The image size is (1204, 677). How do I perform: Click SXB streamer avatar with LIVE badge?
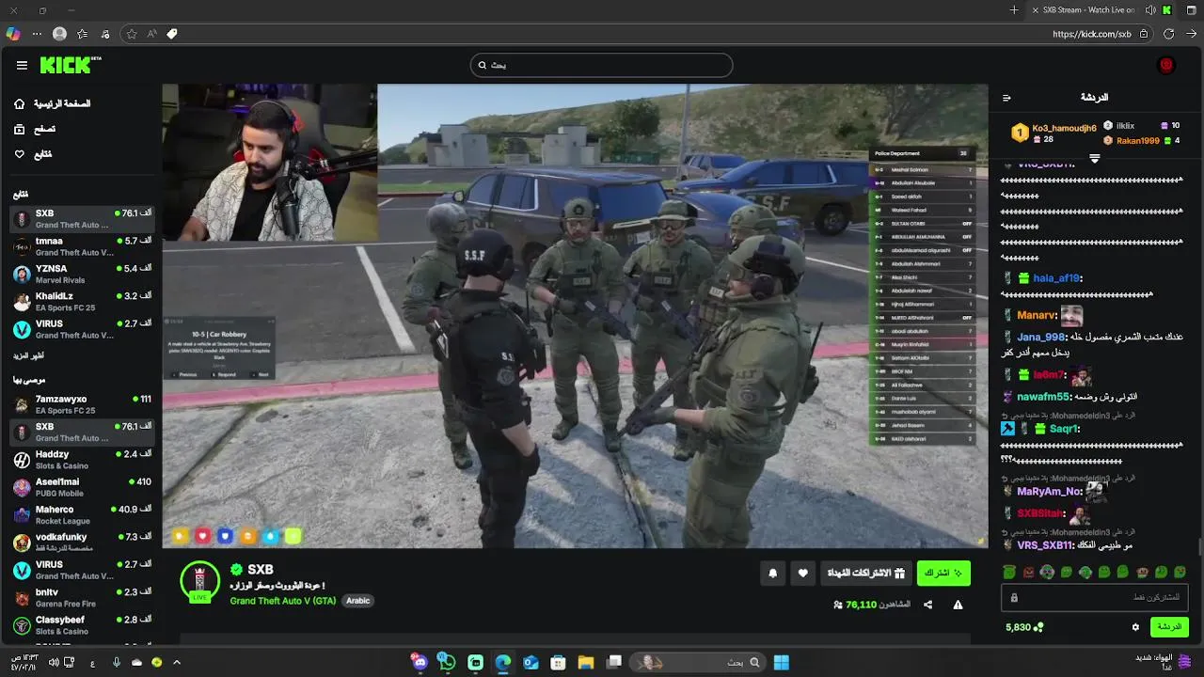point(199,583)
